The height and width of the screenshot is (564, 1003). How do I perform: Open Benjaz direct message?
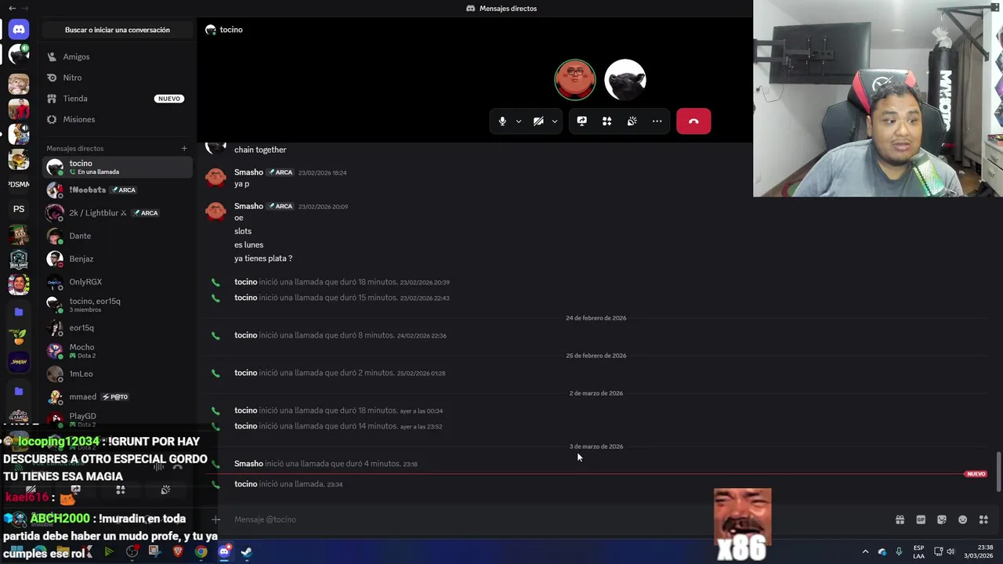[x=118, y=258]
